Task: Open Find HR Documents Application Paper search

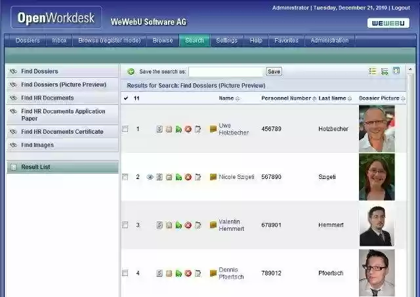Action: tap(62, 115)
